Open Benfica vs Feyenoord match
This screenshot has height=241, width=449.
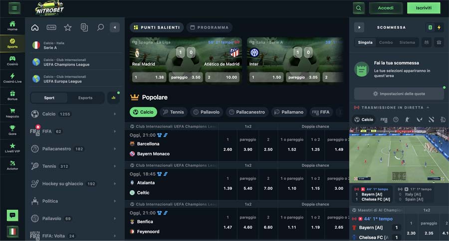point(171,222)
